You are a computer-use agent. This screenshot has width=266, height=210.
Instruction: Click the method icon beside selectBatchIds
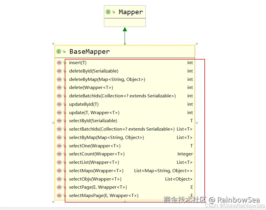pyautogui.click(x=59, y=129)
